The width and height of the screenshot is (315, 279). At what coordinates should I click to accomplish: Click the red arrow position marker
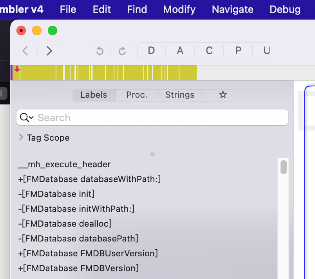coord(17,69)
